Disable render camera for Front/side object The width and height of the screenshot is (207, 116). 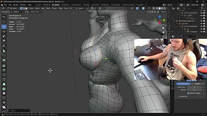[204, 32]
